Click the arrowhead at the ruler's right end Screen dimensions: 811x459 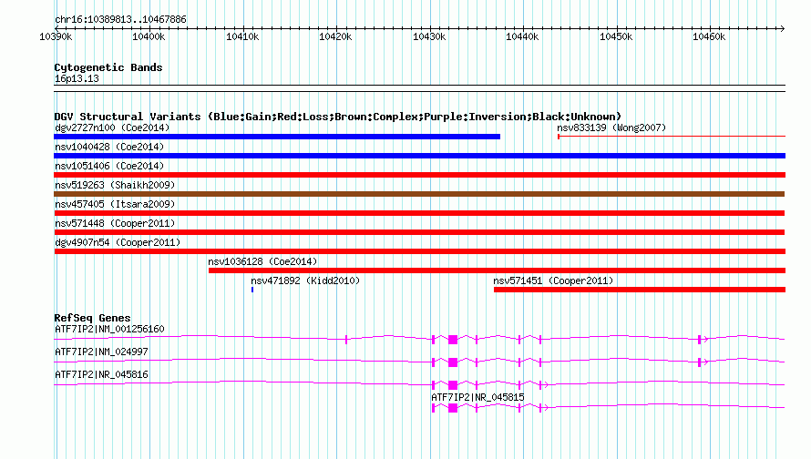[x=783, y=28]
